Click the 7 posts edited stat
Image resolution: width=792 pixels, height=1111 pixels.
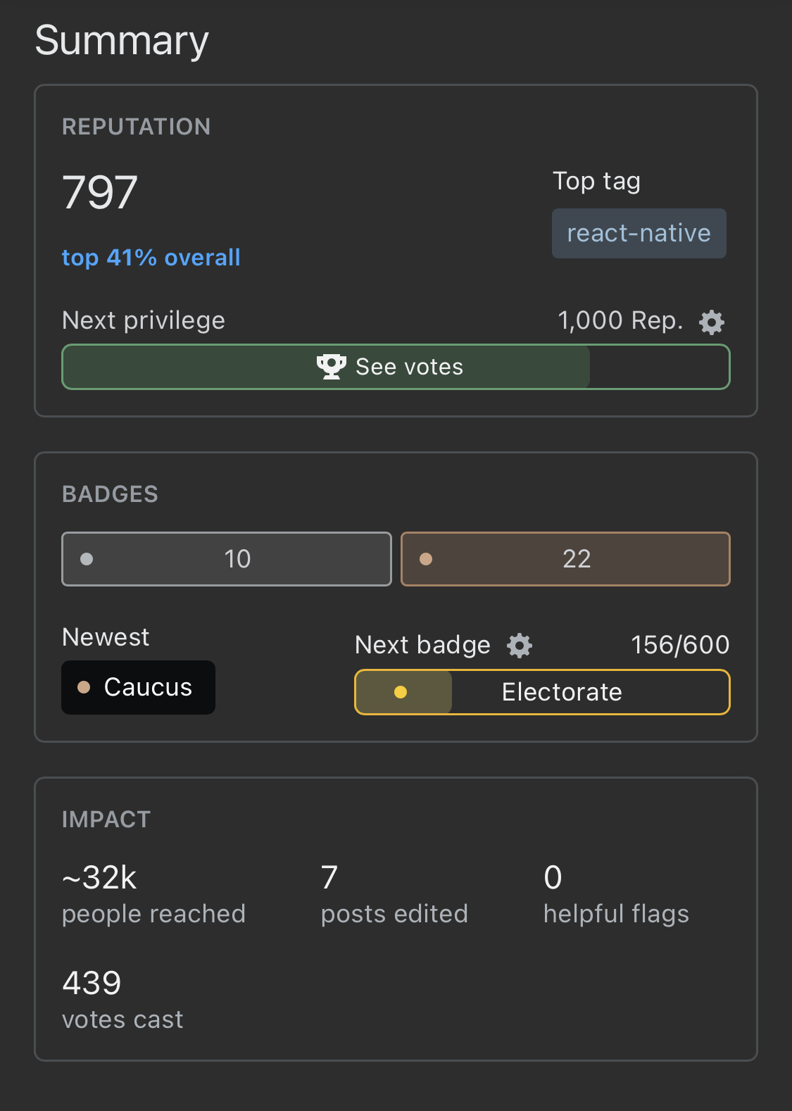(394, 895)
